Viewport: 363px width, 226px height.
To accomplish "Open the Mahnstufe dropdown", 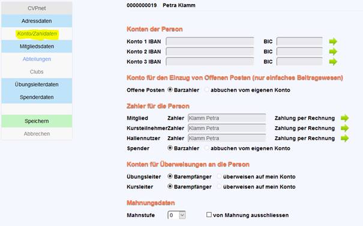I will click(176, 215).
